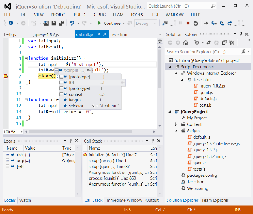Click the Home icon in Solution Explorer

point(186,43)
